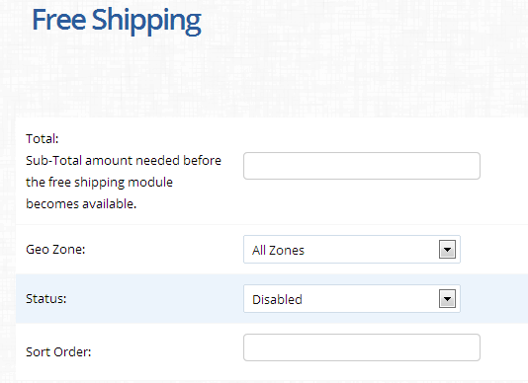The height and width of the screenshot is (383, 528).
Task: Select the 'All Zones' text in the dropdown
Action: point(278,250)
